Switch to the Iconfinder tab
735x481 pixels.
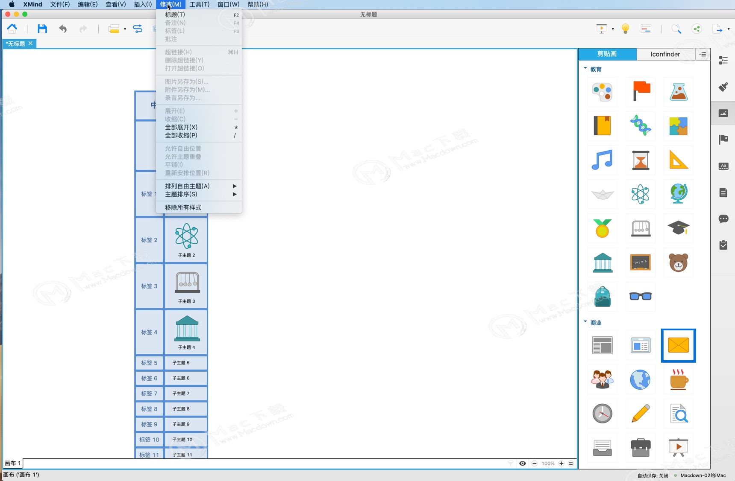(x=665, y=54)
